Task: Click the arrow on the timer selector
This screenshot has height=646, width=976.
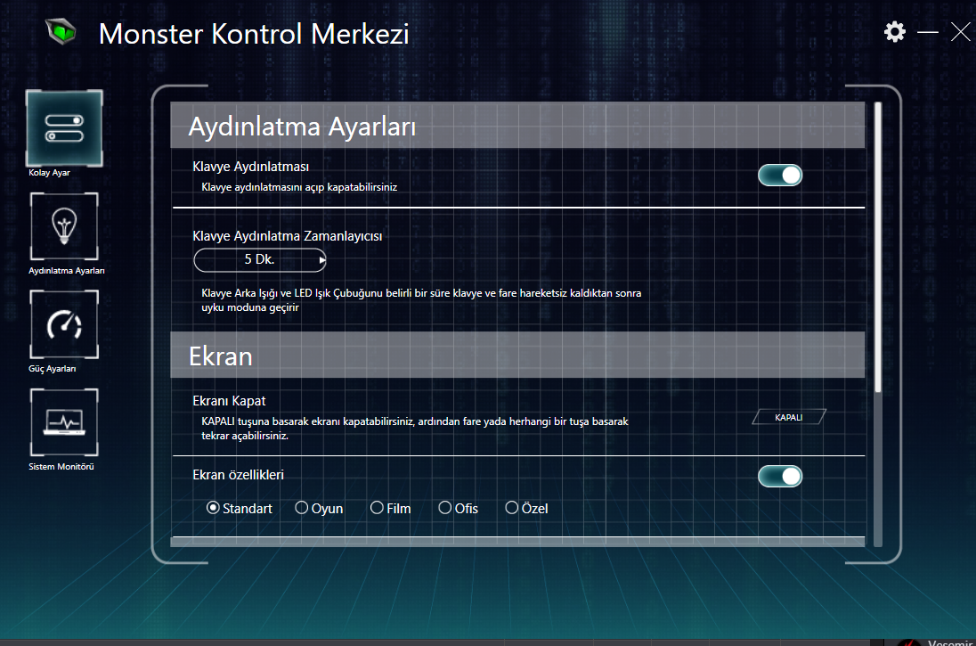Action: coord(321,260)
